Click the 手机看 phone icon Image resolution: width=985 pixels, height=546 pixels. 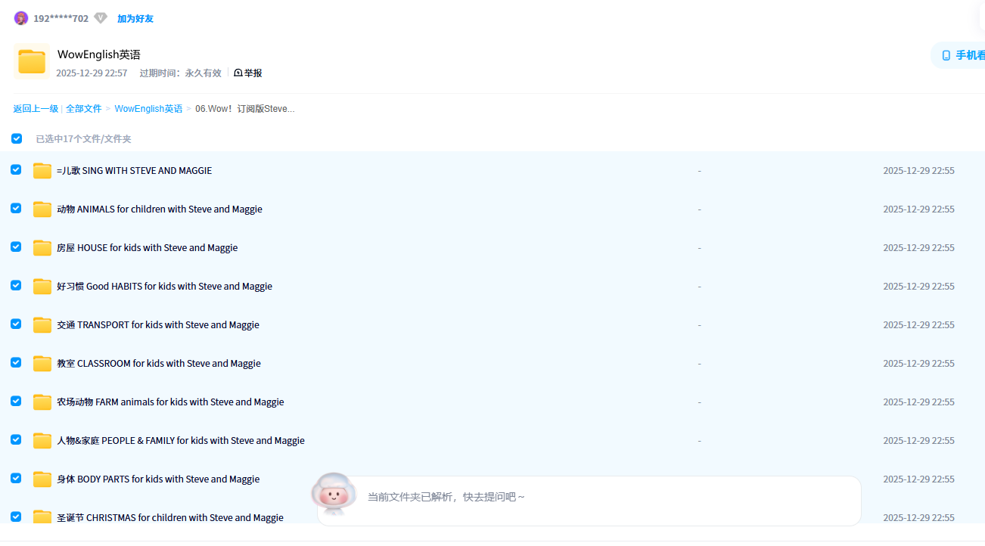pos(946,55)
